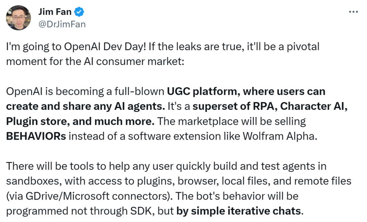Screen dimensions: 367x222
Task: Click the bold 'superset of RPA, Character AI,'
Action: (x=270, y=106)
